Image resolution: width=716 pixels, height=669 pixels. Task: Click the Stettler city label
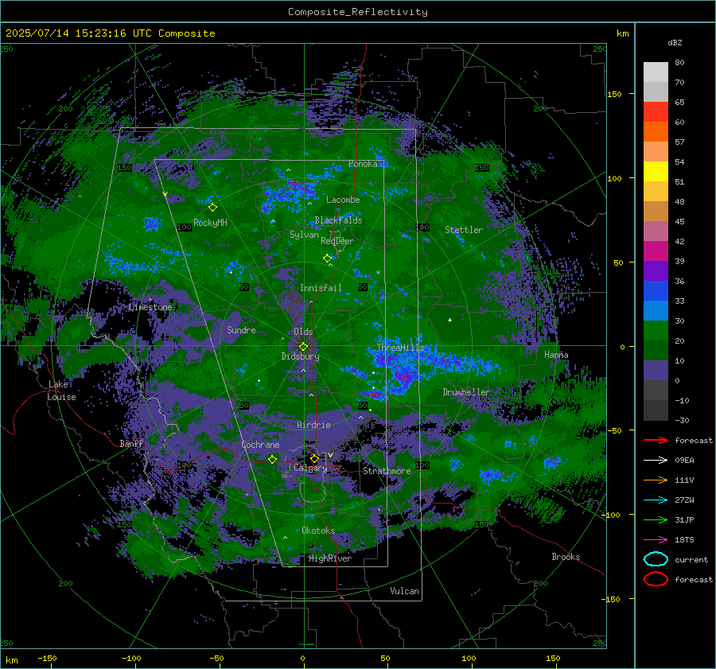(464, 230)
